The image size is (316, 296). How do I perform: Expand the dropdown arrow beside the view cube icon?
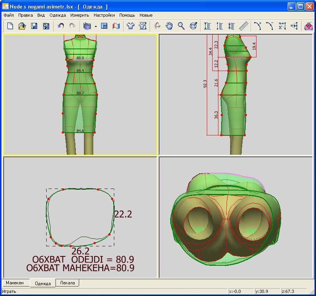click(x=96, y=26)
